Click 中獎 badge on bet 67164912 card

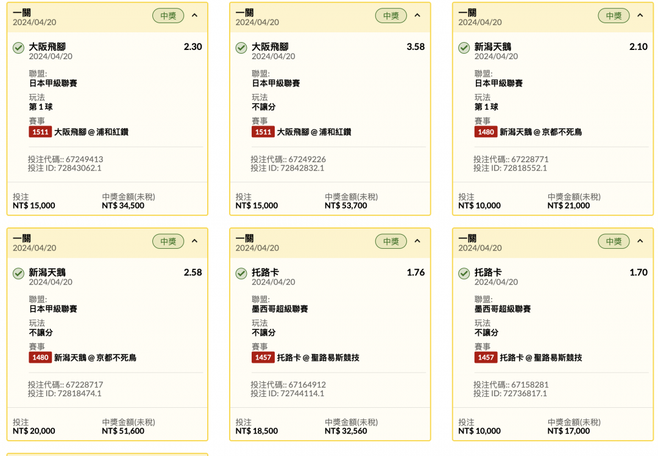[391, 241]
